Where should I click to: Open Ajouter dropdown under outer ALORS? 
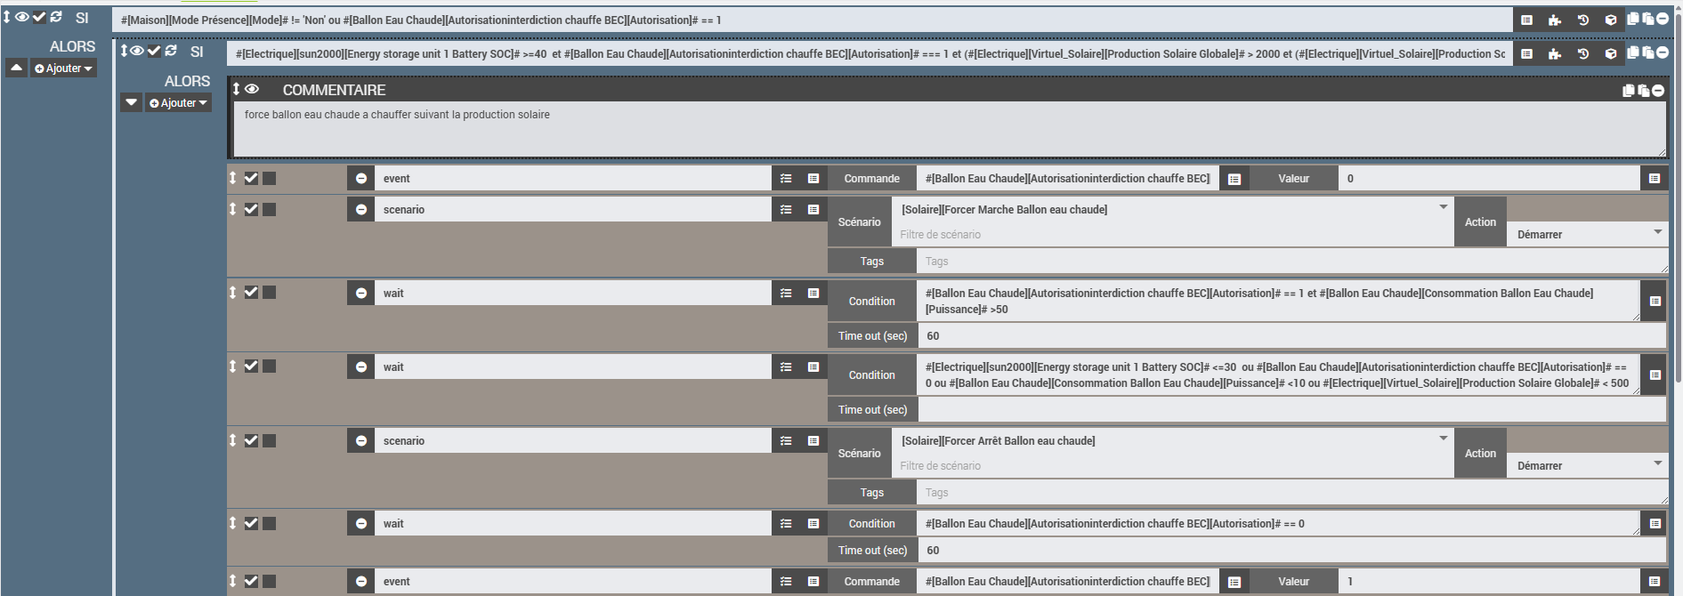(x=63, y=68)
